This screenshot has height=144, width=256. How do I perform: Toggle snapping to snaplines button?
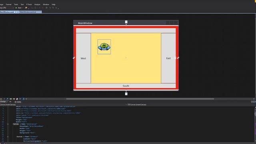tap(20, 99)
